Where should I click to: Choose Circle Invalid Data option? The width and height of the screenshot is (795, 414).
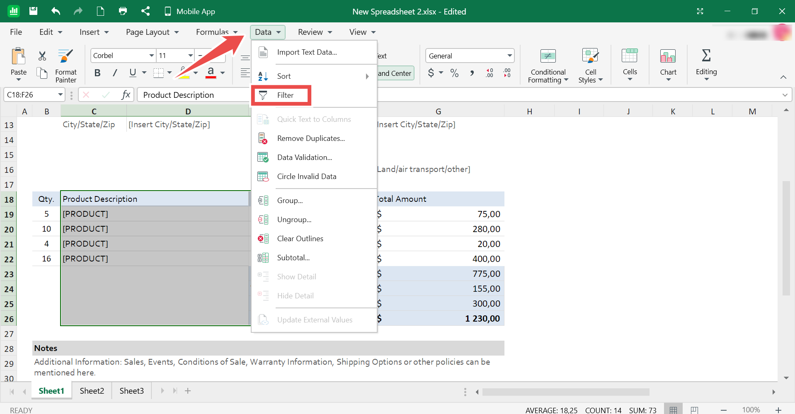click(314, 177)
